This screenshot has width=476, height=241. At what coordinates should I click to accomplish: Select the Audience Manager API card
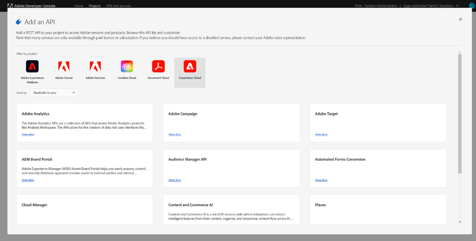[x=231, y=168]
